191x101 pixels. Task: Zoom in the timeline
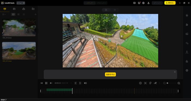click(x=179, y=83)
